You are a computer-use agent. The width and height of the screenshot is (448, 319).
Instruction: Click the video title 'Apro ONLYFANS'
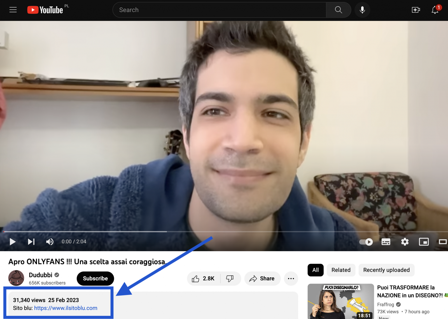pos(88,262)
